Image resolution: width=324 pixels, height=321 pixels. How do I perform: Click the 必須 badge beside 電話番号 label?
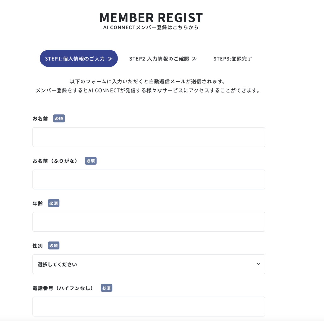point(106,288)
